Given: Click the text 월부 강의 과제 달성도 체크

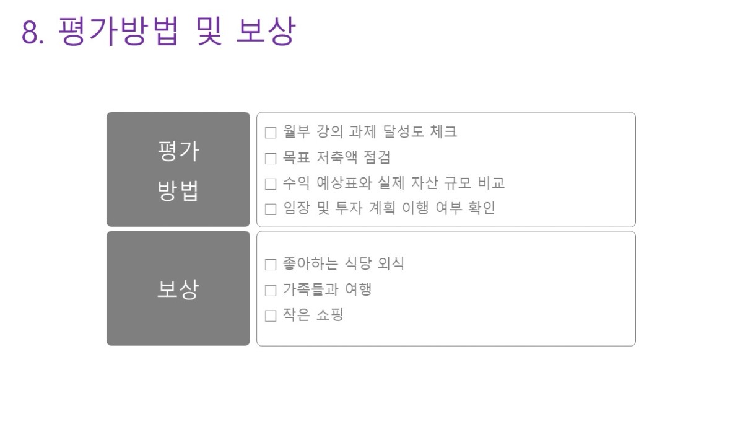Looking at the screenshot, I should [370, 132].
